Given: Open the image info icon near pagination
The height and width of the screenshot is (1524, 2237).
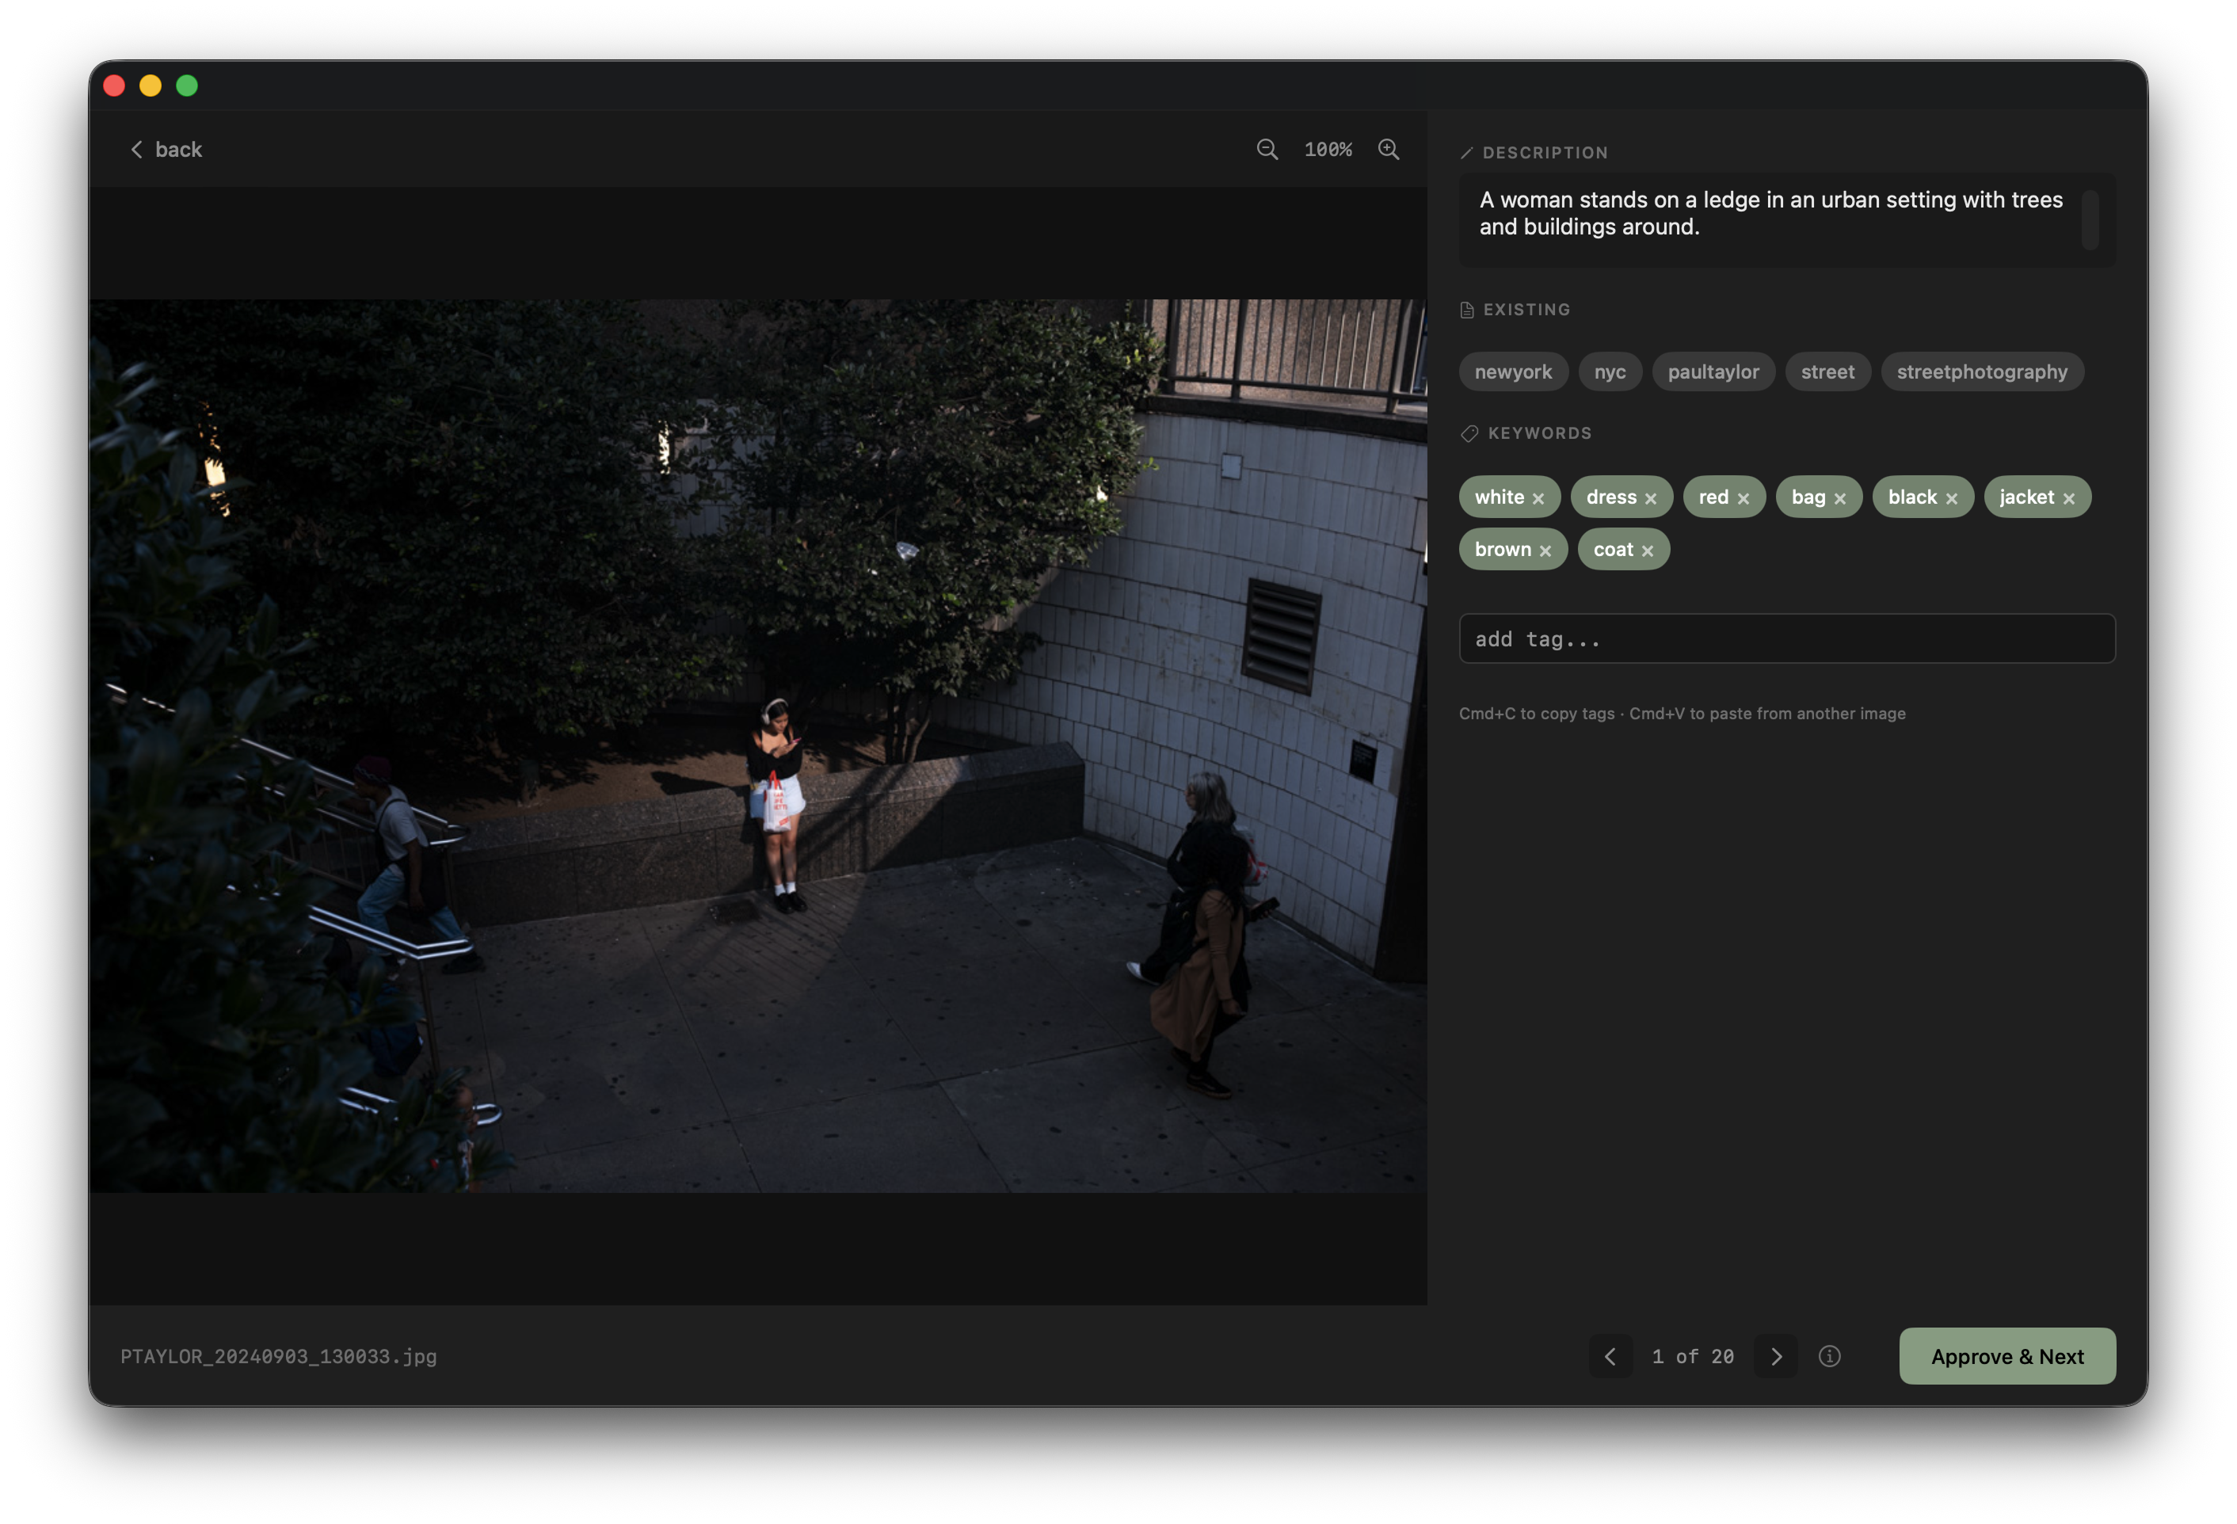Looking at the screenshot, I should 1830,1357.
